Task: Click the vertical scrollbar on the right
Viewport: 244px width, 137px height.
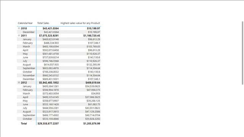Action: coord(242,53)
